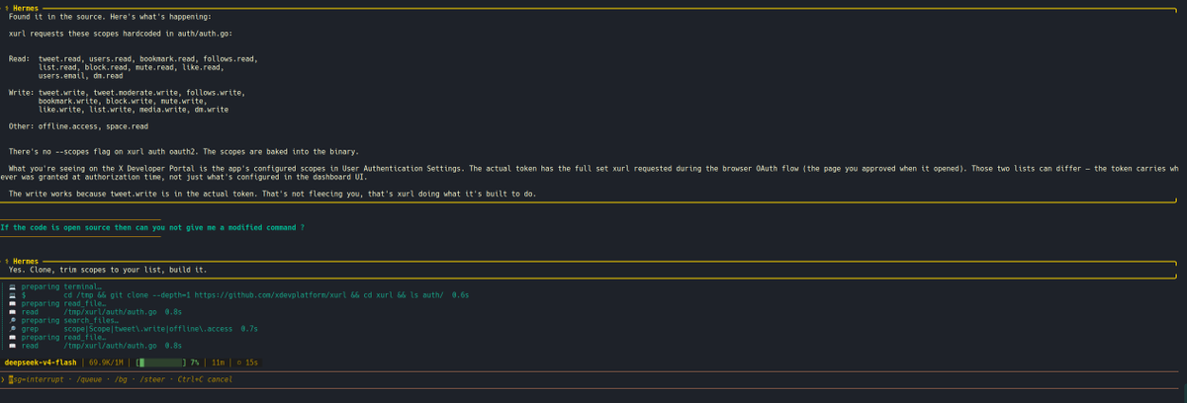Click "The write works because tweet.write" line
This screenshot has width=1187, height=403.
click(272, 194)
